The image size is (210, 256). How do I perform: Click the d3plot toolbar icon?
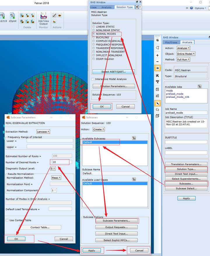[x=13, y=16]
